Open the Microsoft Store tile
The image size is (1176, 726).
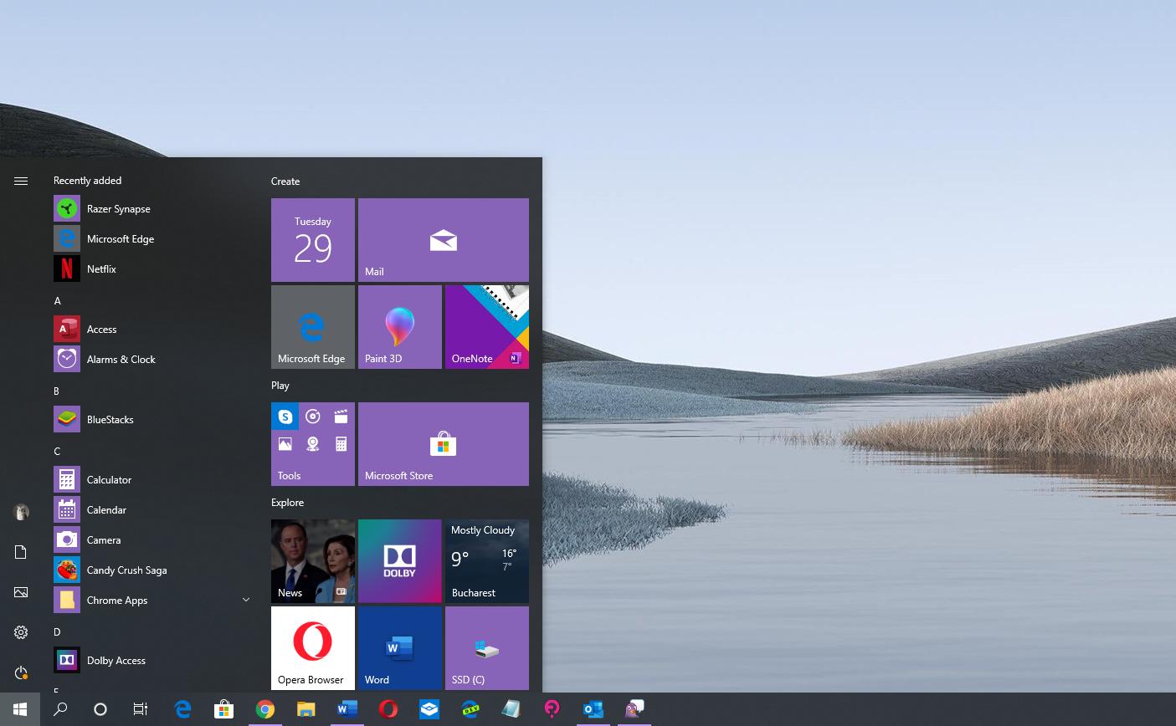444,444
